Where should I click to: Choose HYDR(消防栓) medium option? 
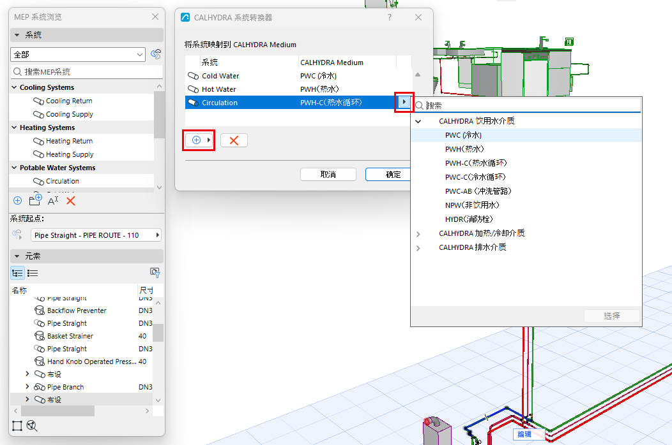526,219
